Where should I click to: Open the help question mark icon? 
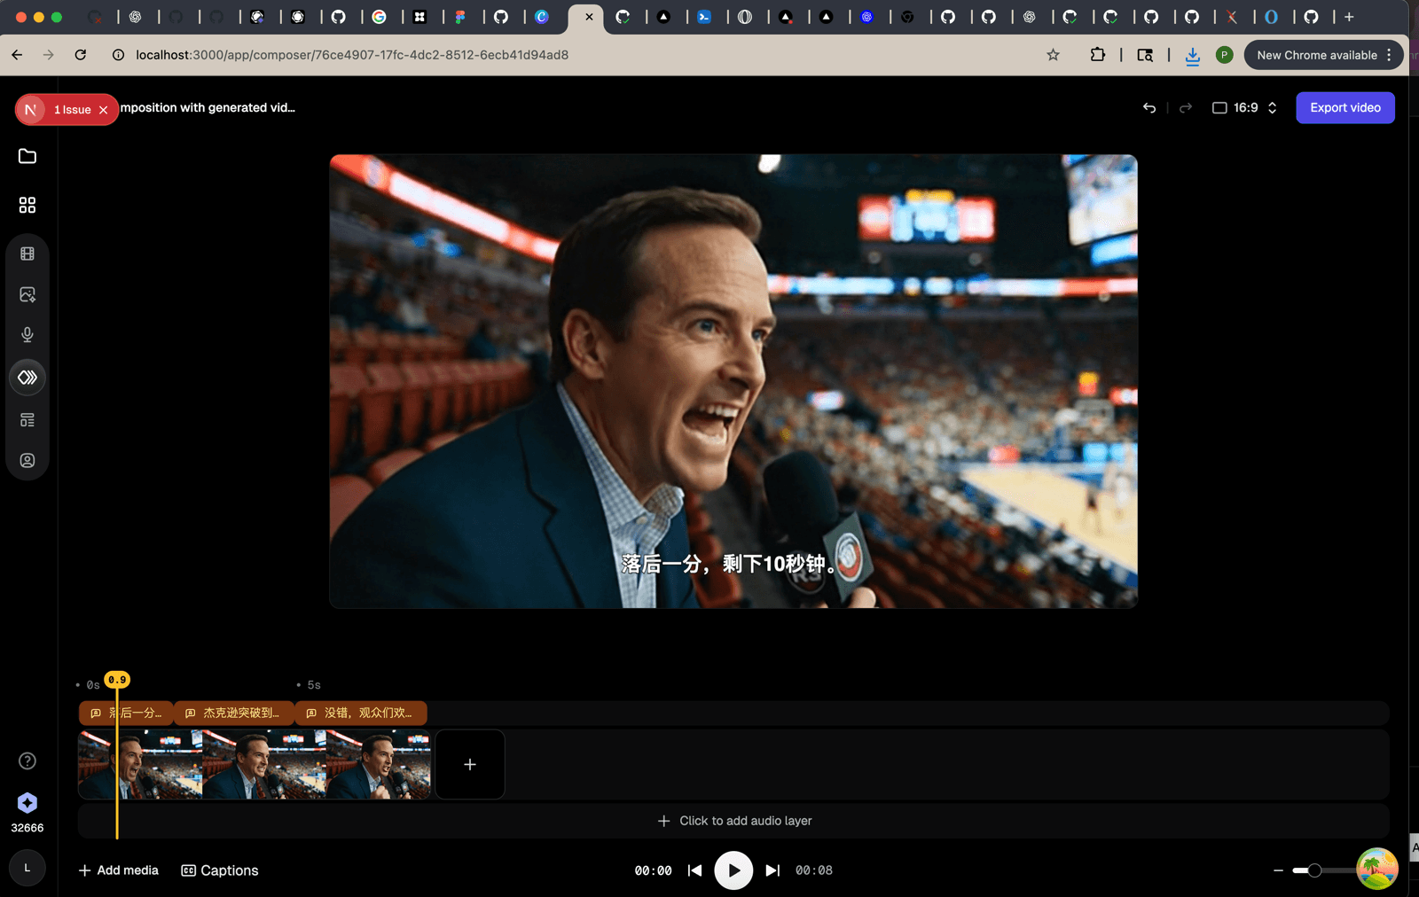point(27,760)
